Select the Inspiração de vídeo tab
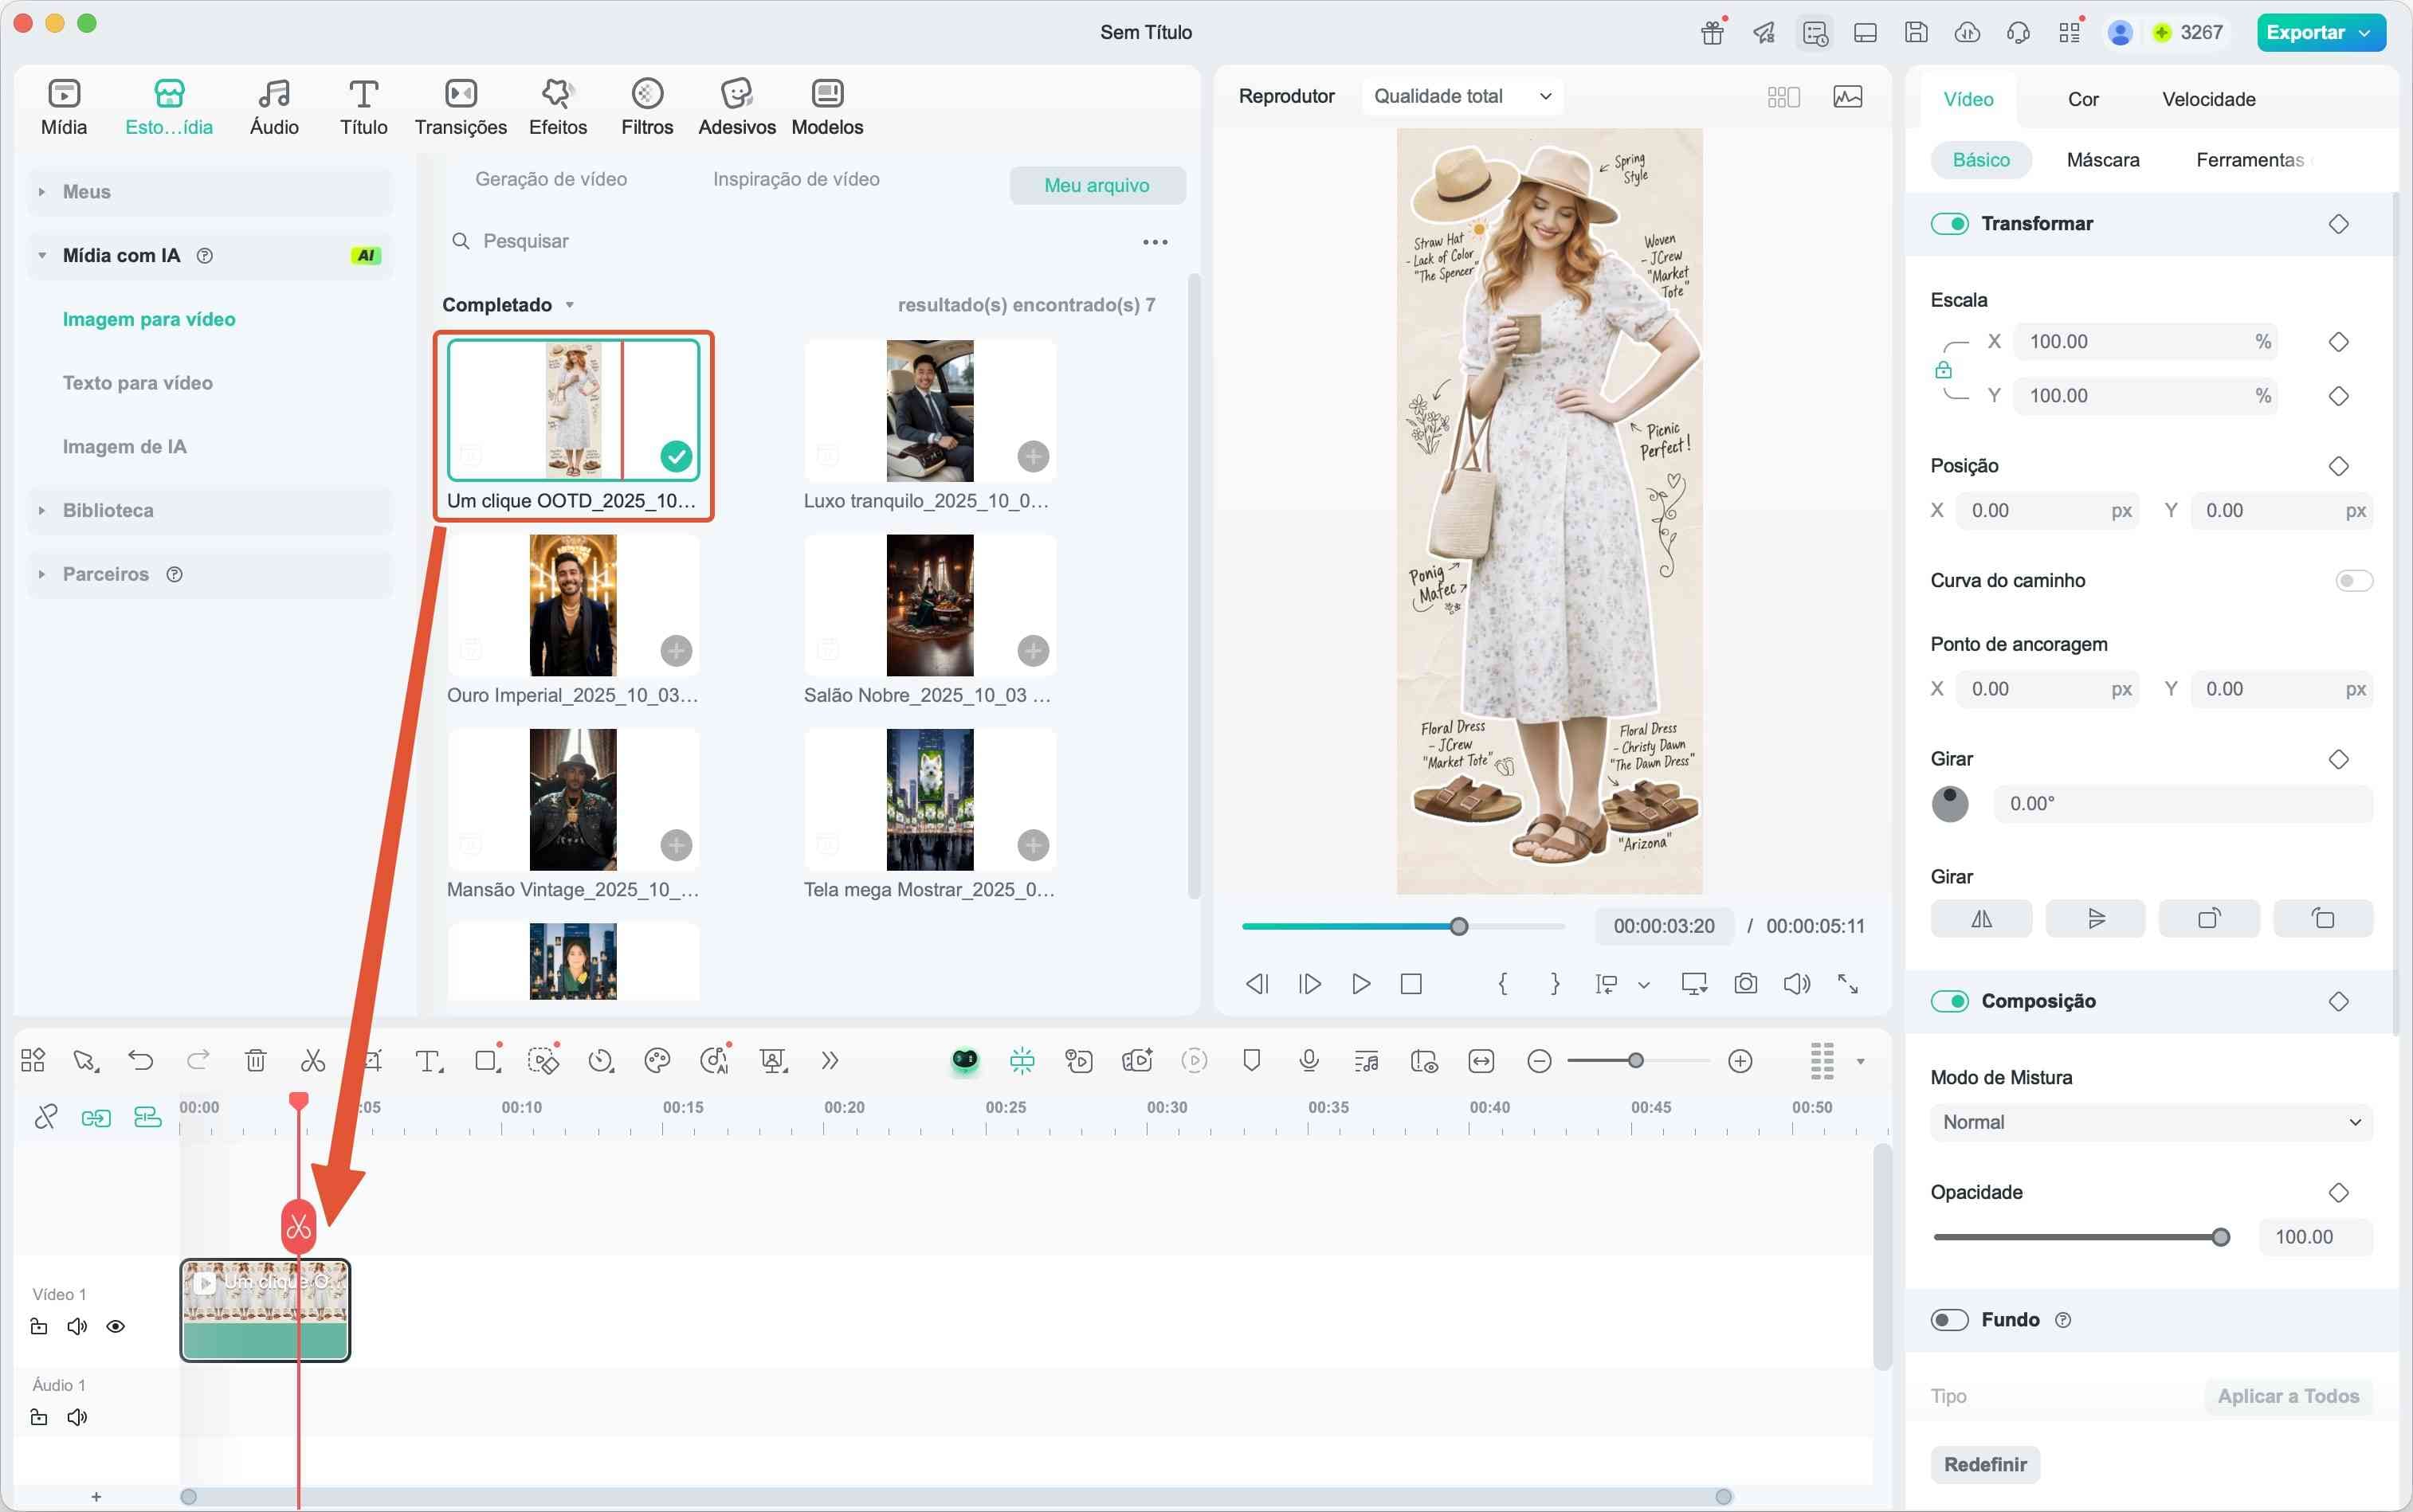Screen dimensions: 2413x1512 click(x=795, y=179)
